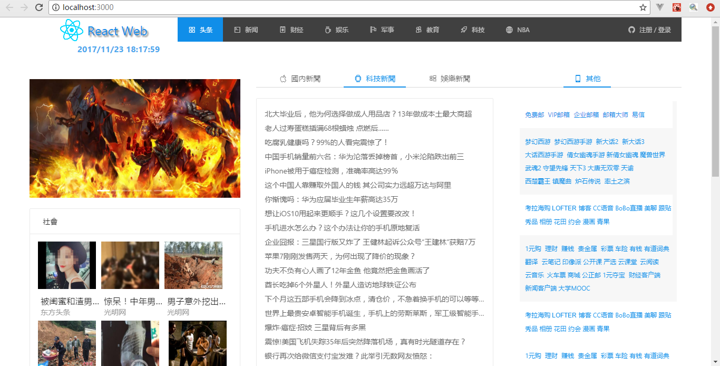The height and width of the screenshot is (366, 720).
Task: Click the 火车票 link
Action: coord(556,275)
